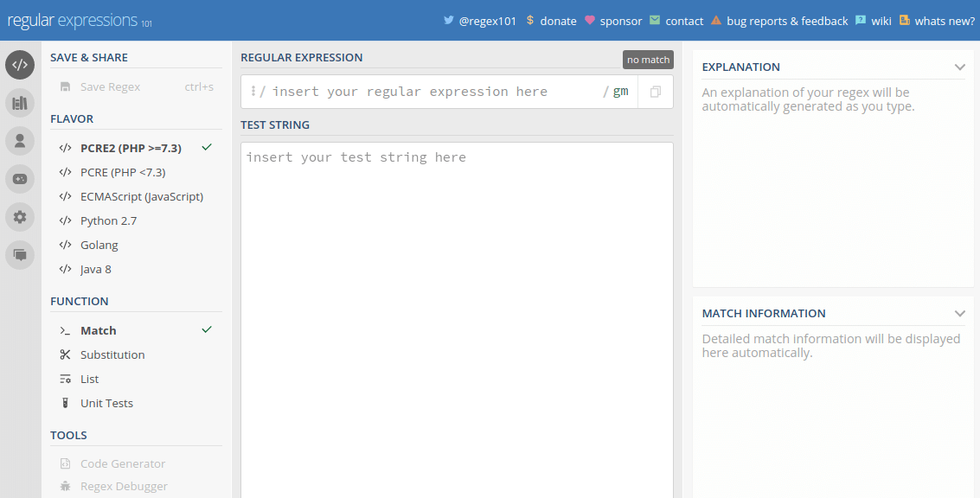
Task: Open the feedback chat icon in sidebar
Action: click(x=19, y=255)
